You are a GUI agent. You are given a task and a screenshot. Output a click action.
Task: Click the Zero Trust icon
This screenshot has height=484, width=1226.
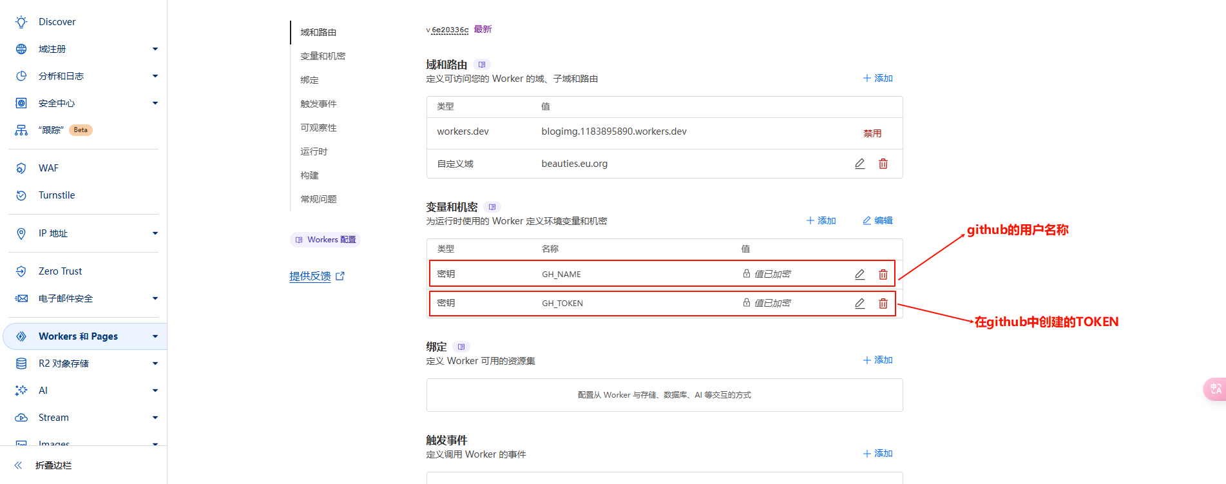click(x=21, y=271)
